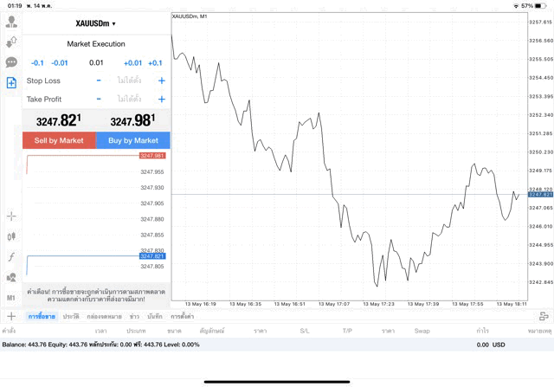554x387 pixels.
Task: Switch to the ประวัติ history tab
Action: pyautogui.click(x=71, y=317)
